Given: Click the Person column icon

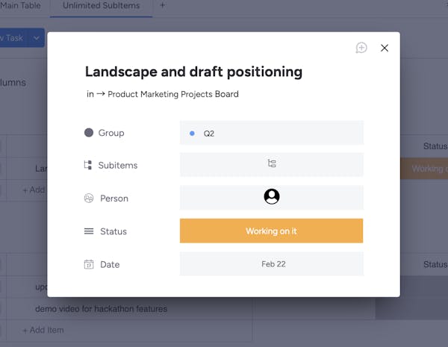Looking at the screenshot, I should (89, 198).
